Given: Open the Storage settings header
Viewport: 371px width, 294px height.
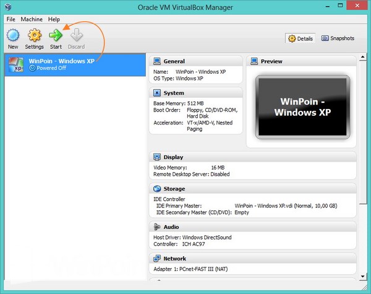Looking at the screenshot, I should 253,189.
